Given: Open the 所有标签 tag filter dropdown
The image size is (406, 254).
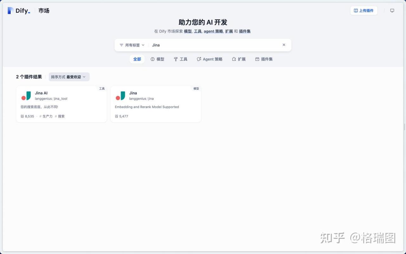Looking at the screenshot, I should (x=132, y=45).
